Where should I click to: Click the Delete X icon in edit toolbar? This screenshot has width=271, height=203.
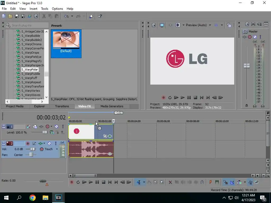coord(170,182)
